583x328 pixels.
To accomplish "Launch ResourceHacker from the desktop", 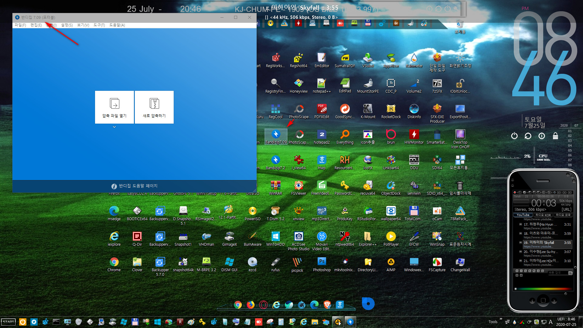I will tap(345, 162).
